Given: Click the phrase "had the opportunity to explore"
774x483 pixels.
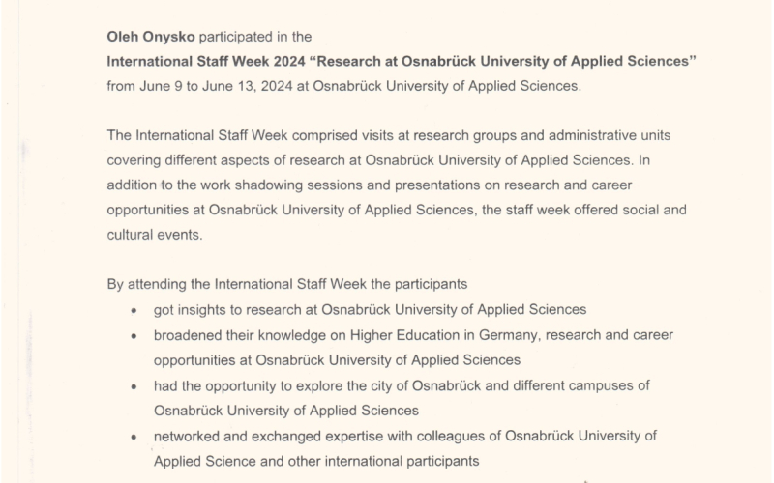Looking at the screenshot, I should 248,385.
